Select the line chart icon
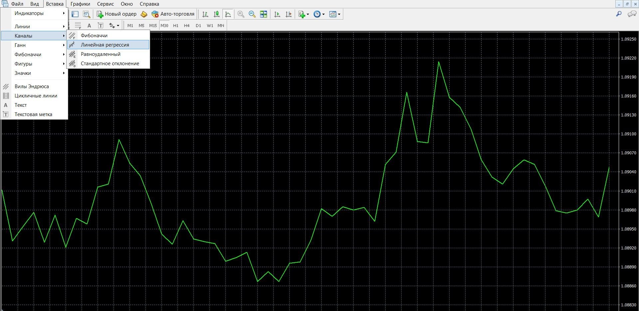 pyautogui.click(x=228, y=14)
